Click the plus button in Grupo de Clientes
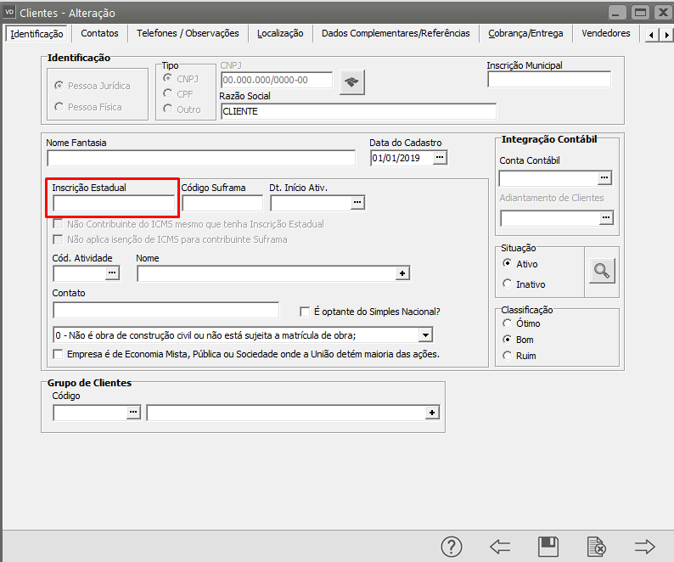The width and height of the screenshot is (674, 562). pos(432,413)
